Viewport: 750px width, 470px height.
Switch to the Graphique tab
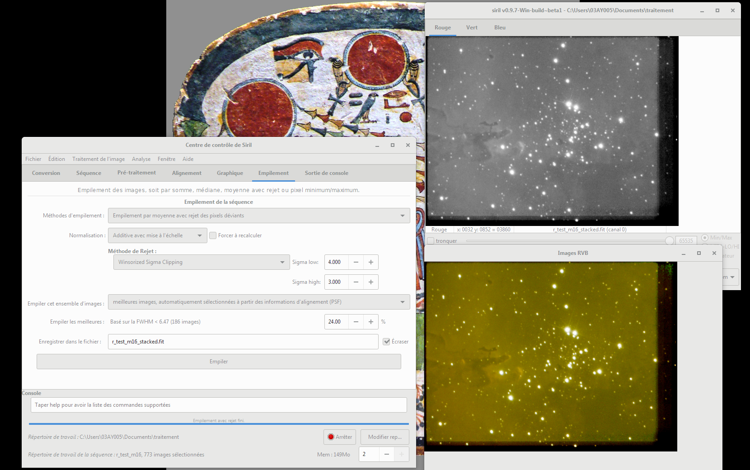click(230, 173)
